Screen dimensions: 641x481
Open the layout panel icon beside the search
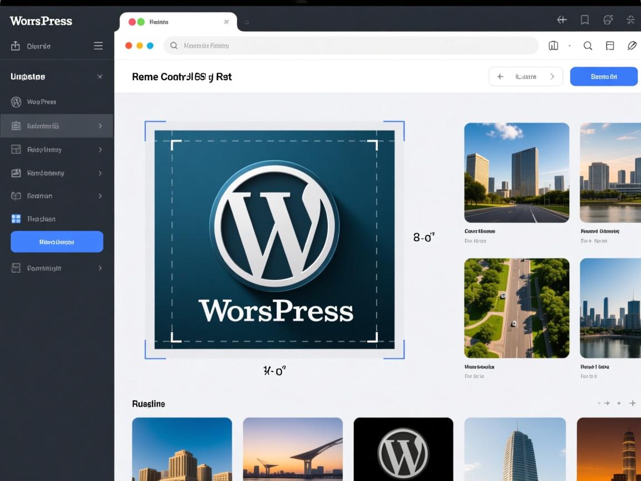point(610,46)
